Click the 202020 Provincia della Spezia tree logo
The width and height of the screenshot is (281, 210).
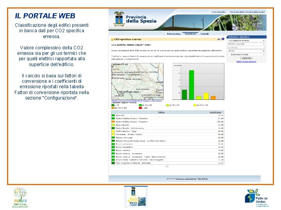pyautogui.click(x=20, y=197)
